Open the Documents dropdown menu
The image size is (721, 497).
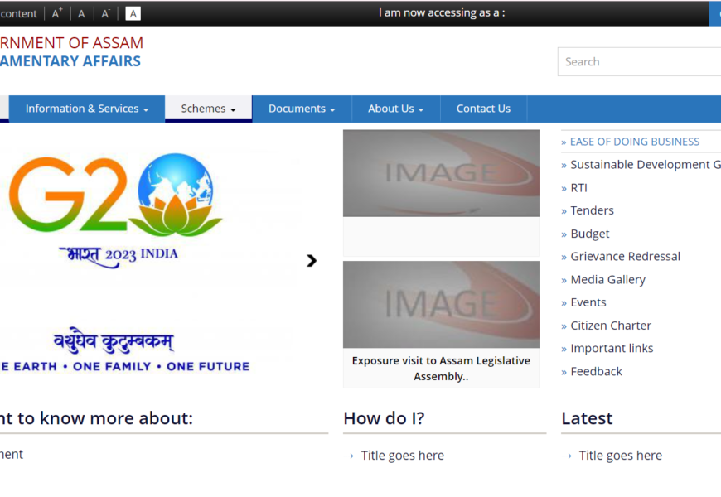302,109
